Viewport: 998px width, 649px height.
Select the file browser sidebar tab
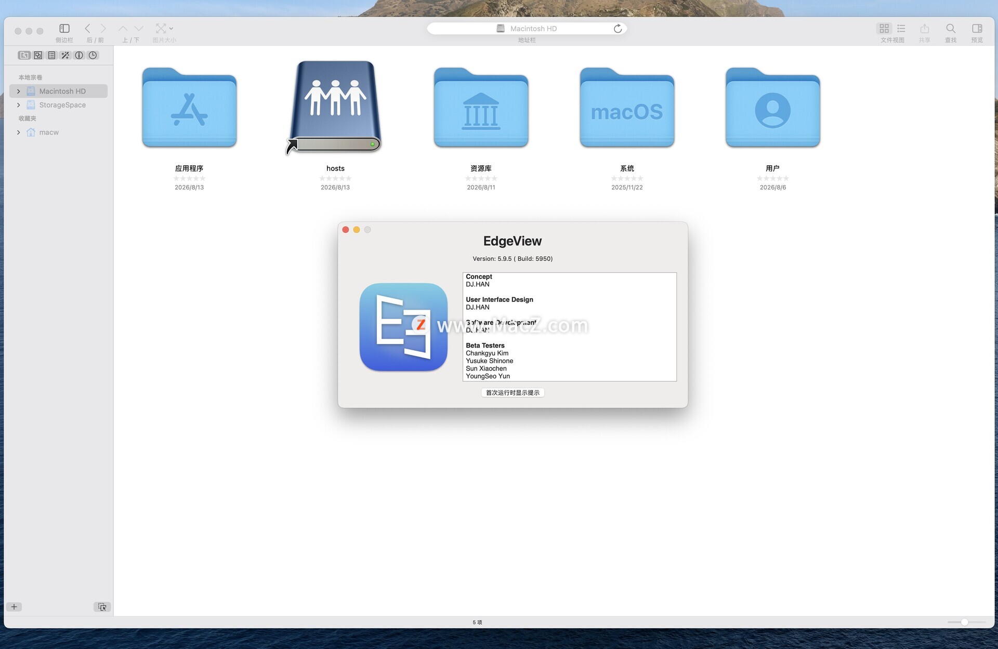tap(24, 55)
